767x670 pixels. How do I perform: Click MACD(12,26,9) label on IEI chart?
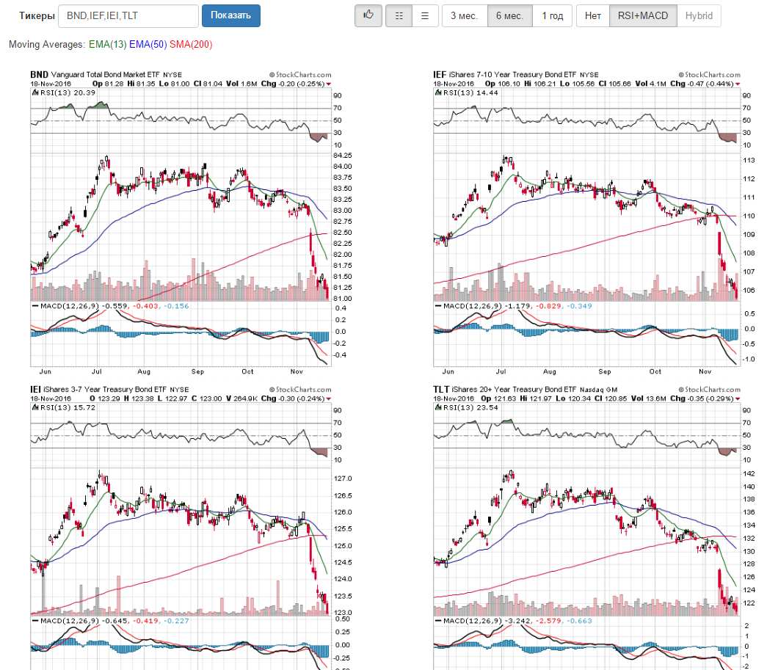(70, 621)
